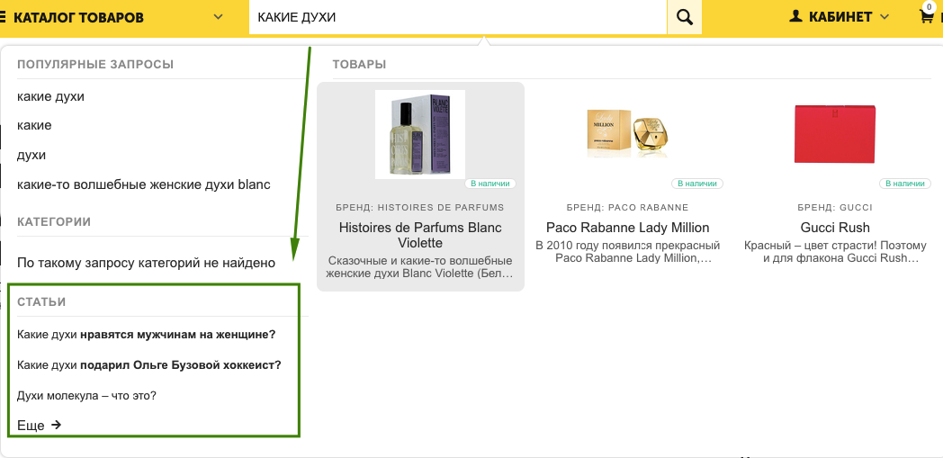This screenshot has height=458, width=943.
Task: Click 'БРЕНД: GUCCI' label
Action: pos(835,207)
